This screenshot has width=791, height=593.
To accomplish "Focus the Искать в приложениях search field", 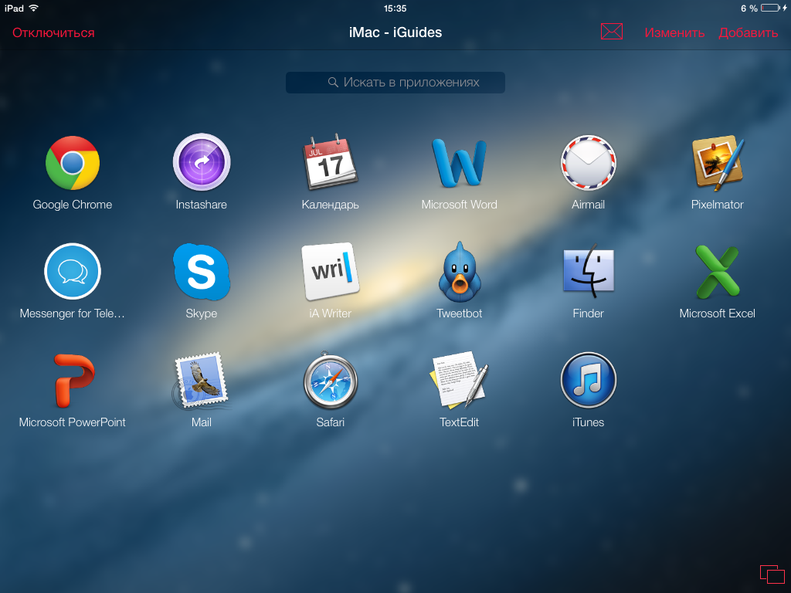I will 395,82.
